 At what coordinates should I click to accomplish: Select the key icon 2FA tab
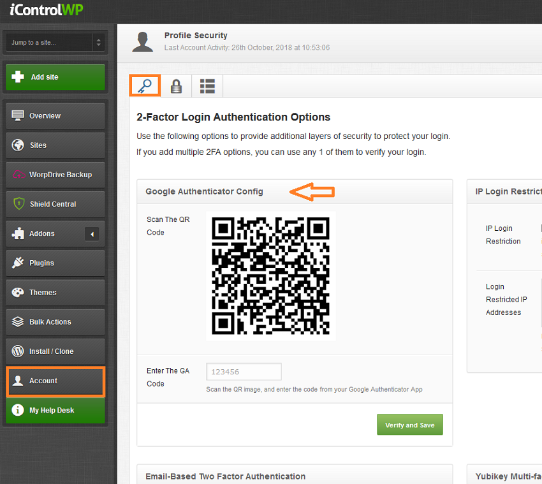tap(145, 85)
